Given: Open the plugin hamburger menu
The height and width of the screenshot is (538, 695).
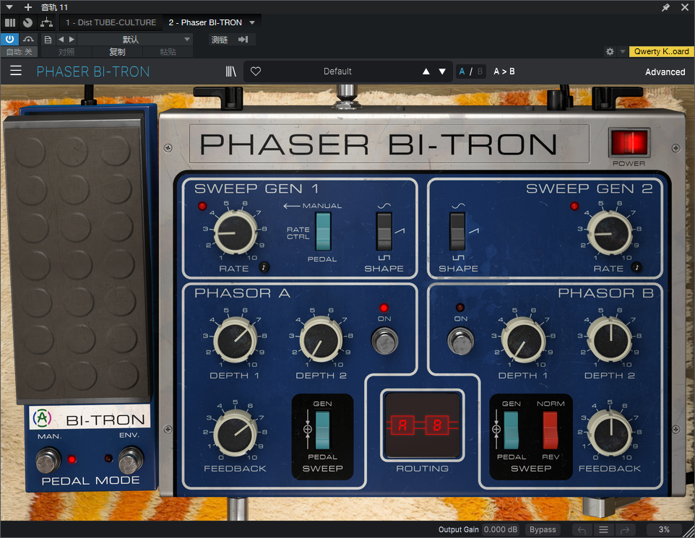Looking at the screenshot, I should [15, 71].
